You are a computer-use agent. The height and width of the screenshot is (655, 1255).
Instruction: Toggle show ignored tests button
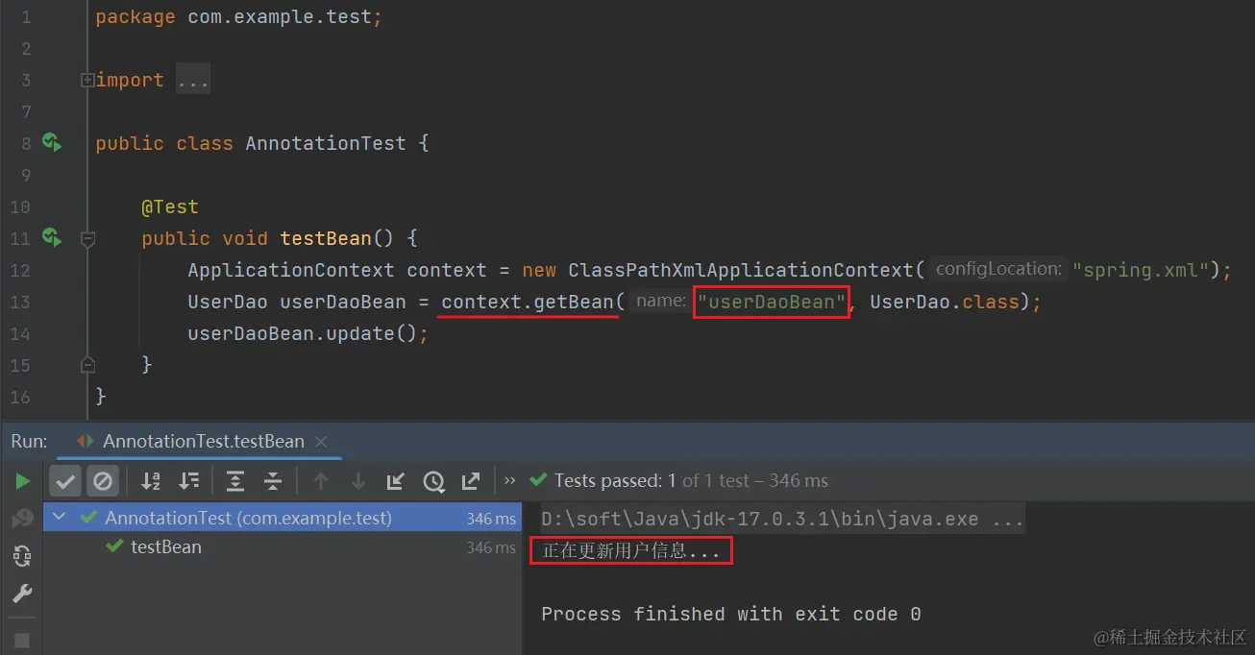point(103,480)
